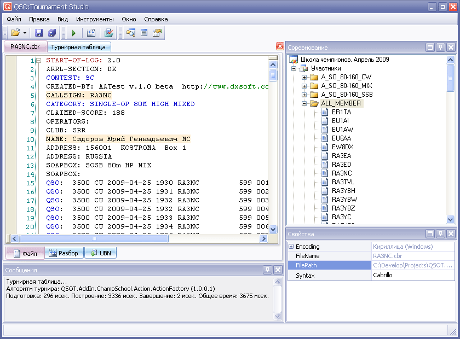Pin the Соревнование panel

(441, 48)
